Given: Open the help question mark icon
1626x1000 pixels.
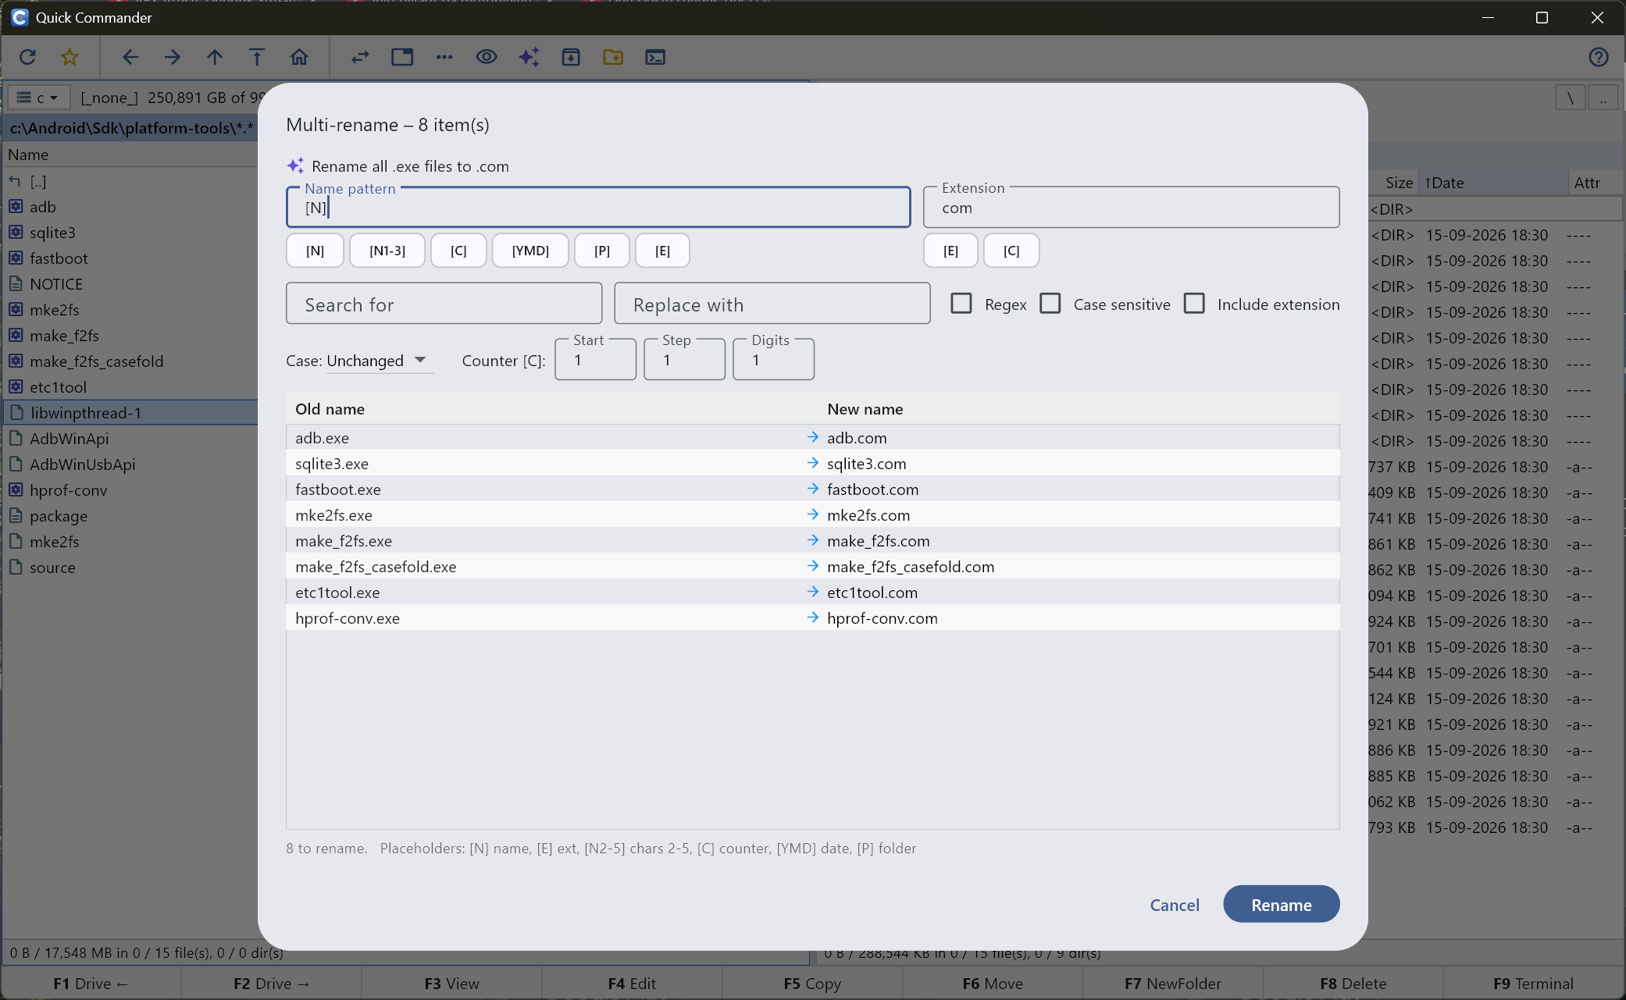Looking at the screenshot, I should [1599, 57].
